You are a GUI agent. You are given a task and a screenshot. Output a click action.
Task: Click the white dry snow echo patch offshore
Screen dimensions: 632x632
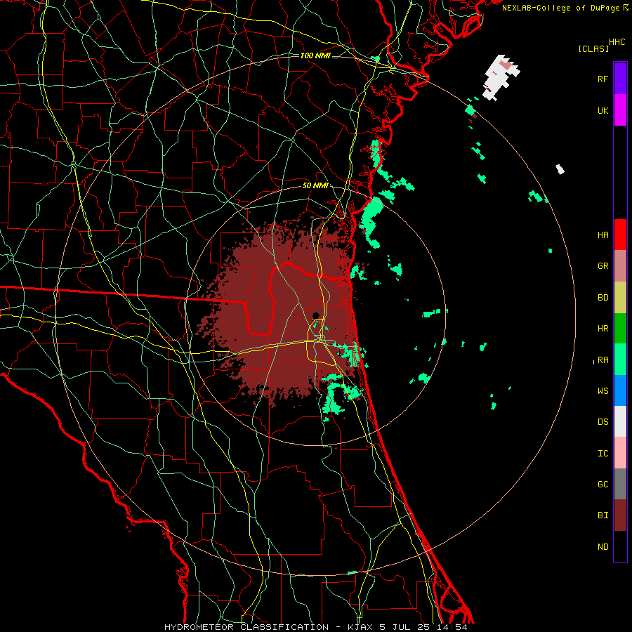pos(500,77)
